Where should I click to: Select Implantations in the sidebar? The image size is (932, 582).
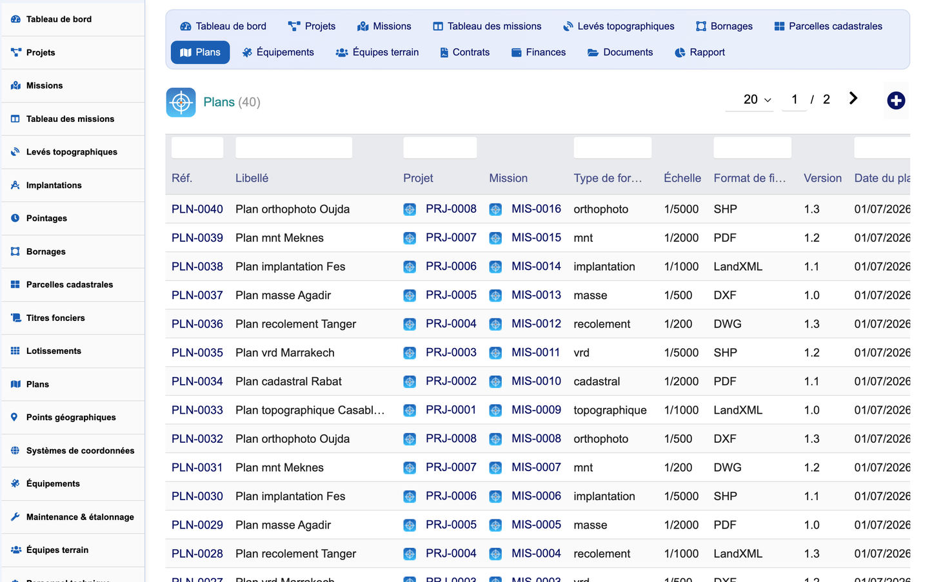72,186
